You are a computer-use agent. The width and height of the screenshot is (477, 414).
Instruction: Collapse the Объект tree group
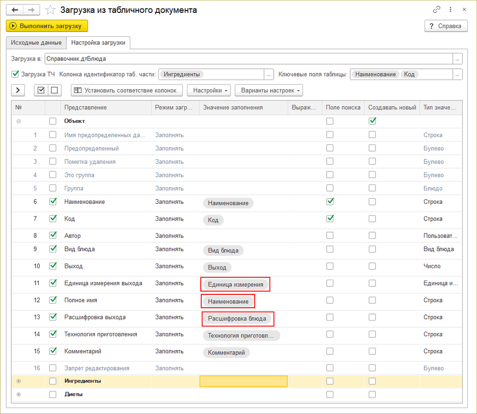click(x=19, y=121)
